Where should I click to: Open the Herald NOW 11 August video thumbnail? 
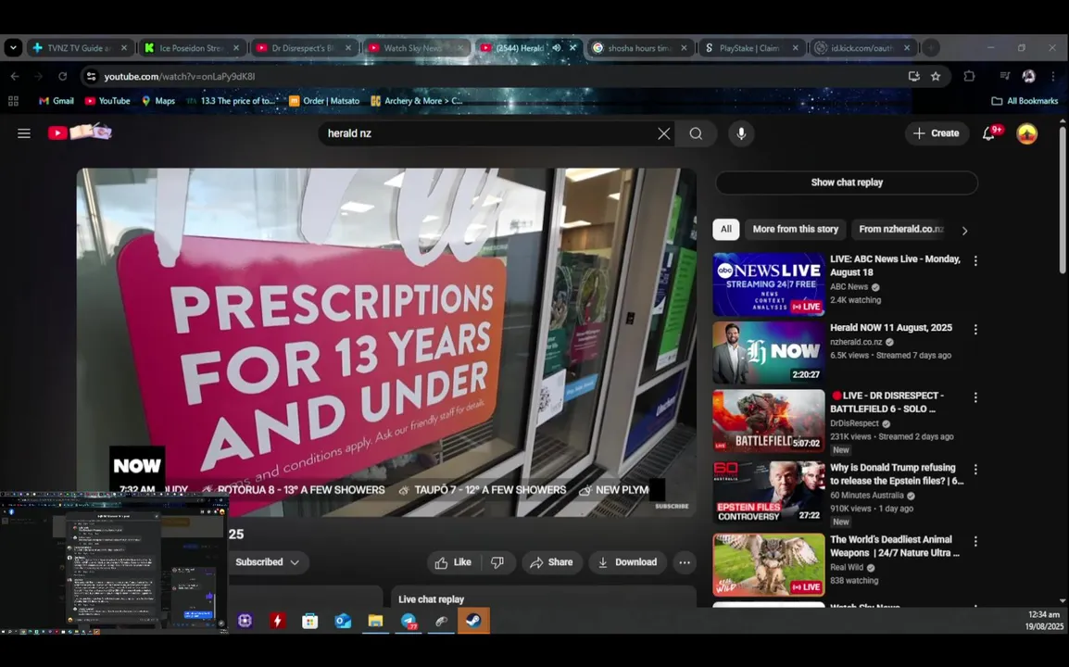click(x=768, y=353)
